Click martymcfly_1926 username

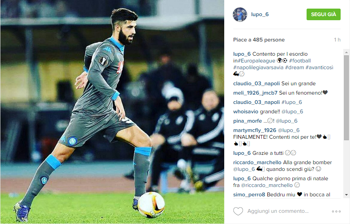tap(255, 130)
